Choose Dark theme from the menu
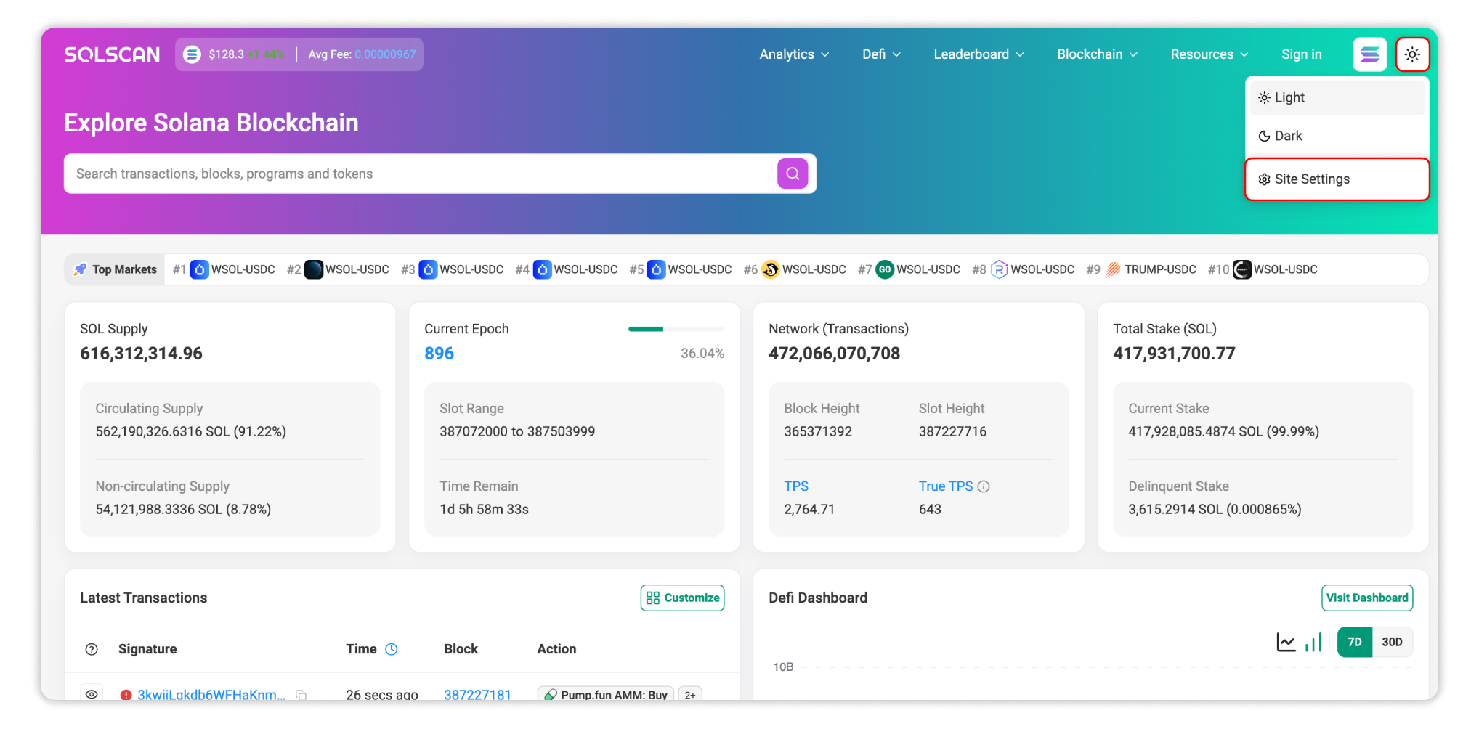The height and width of the screenshot is (729, 1479). tap(1287, 136)
